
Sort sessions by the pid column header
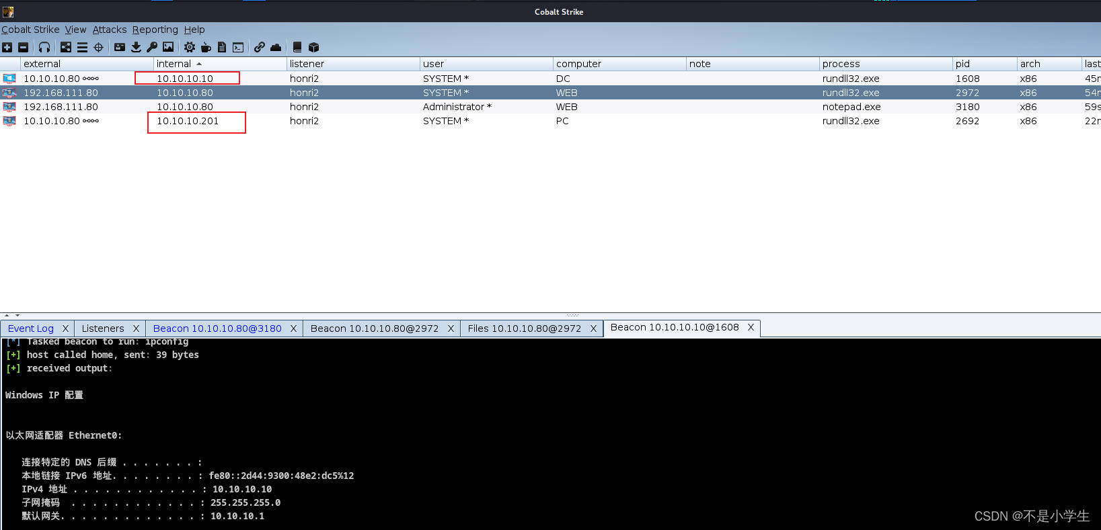(x=985, y=64)
